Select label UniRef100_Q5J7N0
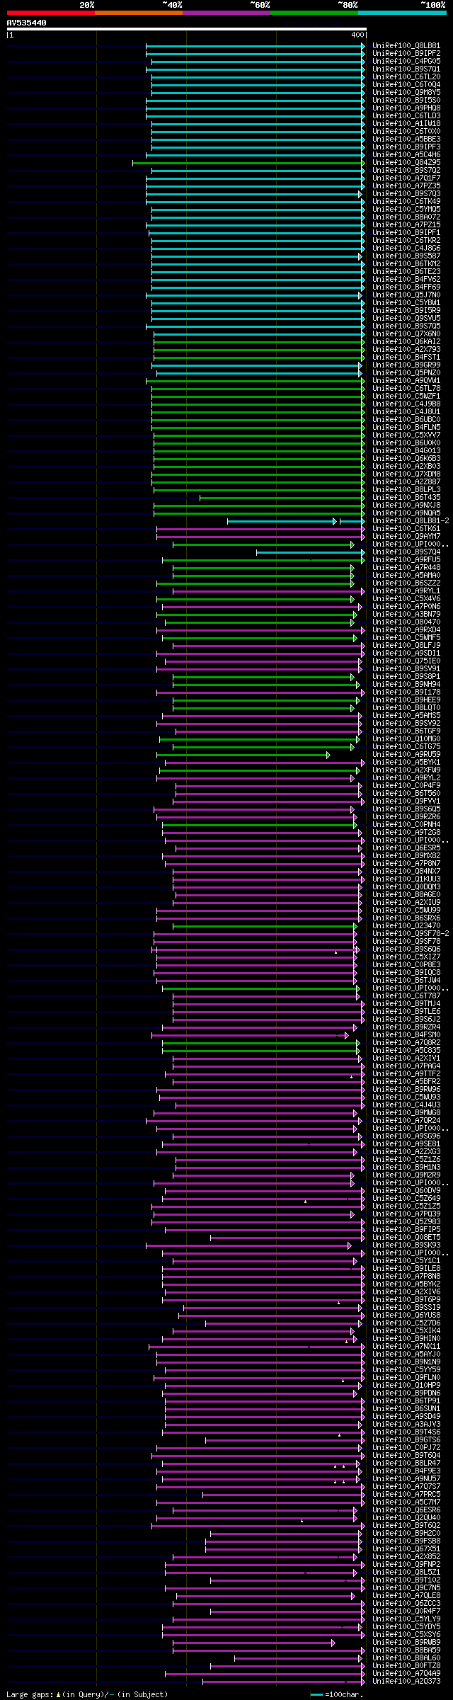Screen dimensions: 453x1700 point(406,295)
